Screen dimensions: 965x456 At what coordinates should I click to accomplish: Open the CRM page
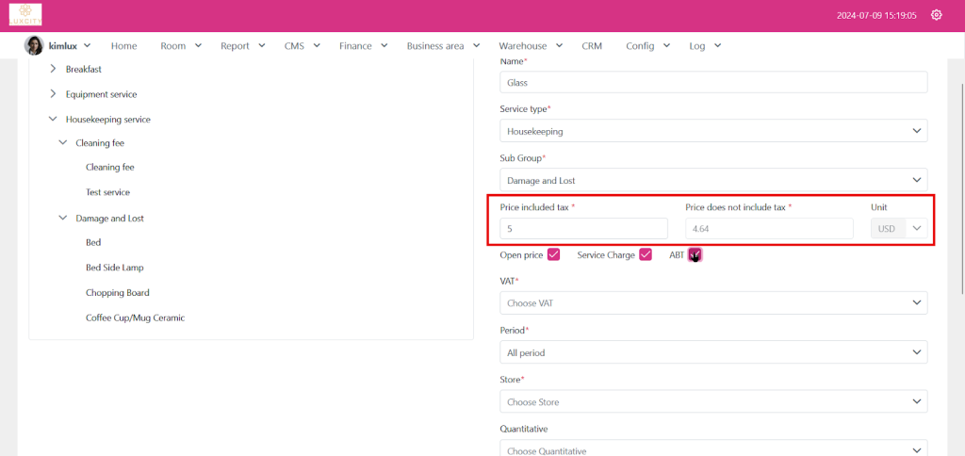592,46
